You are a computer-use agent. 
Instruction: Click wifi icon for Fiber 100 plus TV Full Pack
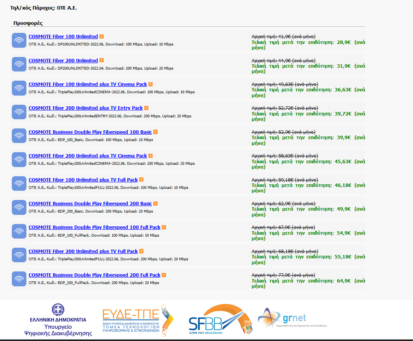[x=19, y=183]
